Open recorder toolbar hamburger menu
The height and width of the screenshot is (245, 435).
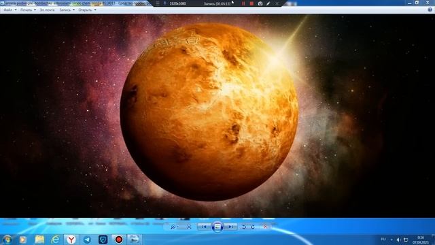coord(158,3)
